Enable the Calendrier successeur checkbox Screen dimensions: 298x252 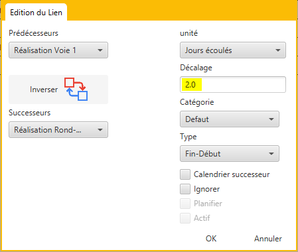click(185, 174)
